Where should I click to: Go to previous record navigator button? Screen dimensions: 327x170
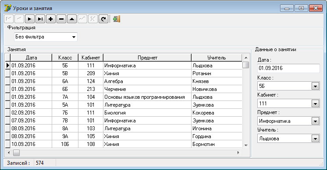pos(19,19)
